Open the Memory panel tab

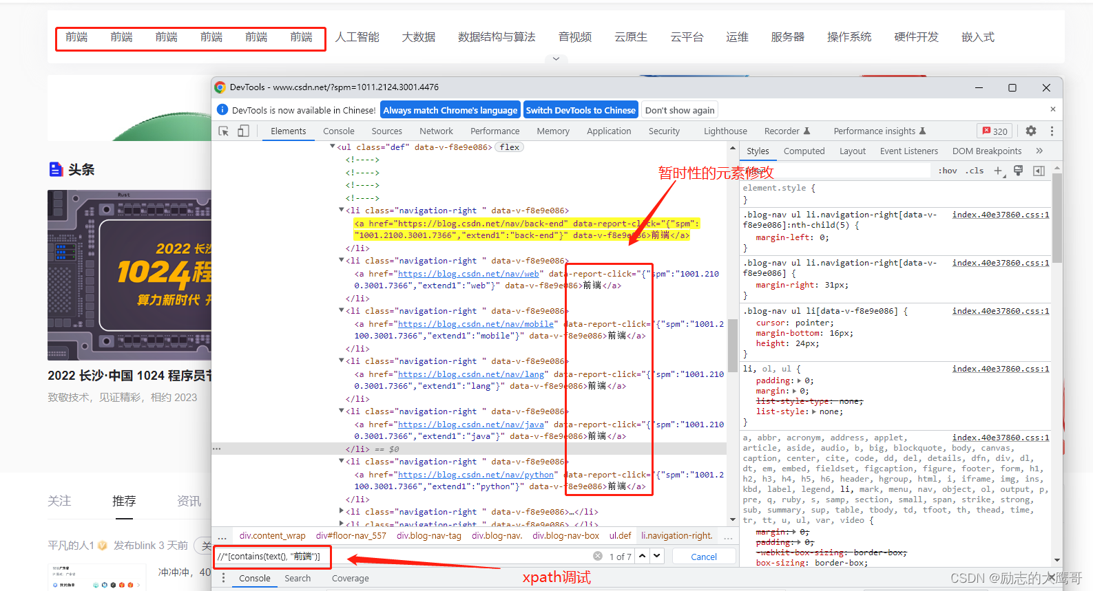[x=553, y=131]
